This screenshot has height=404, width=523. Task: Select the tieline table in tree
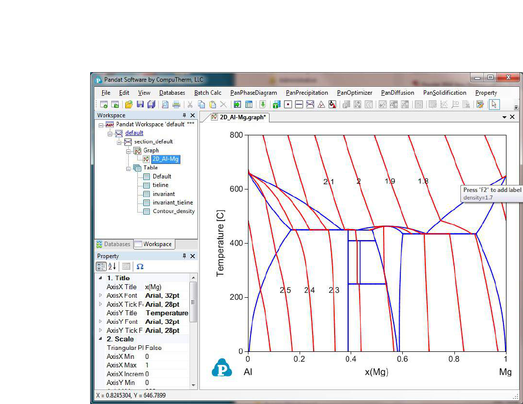tap(160, 185)
